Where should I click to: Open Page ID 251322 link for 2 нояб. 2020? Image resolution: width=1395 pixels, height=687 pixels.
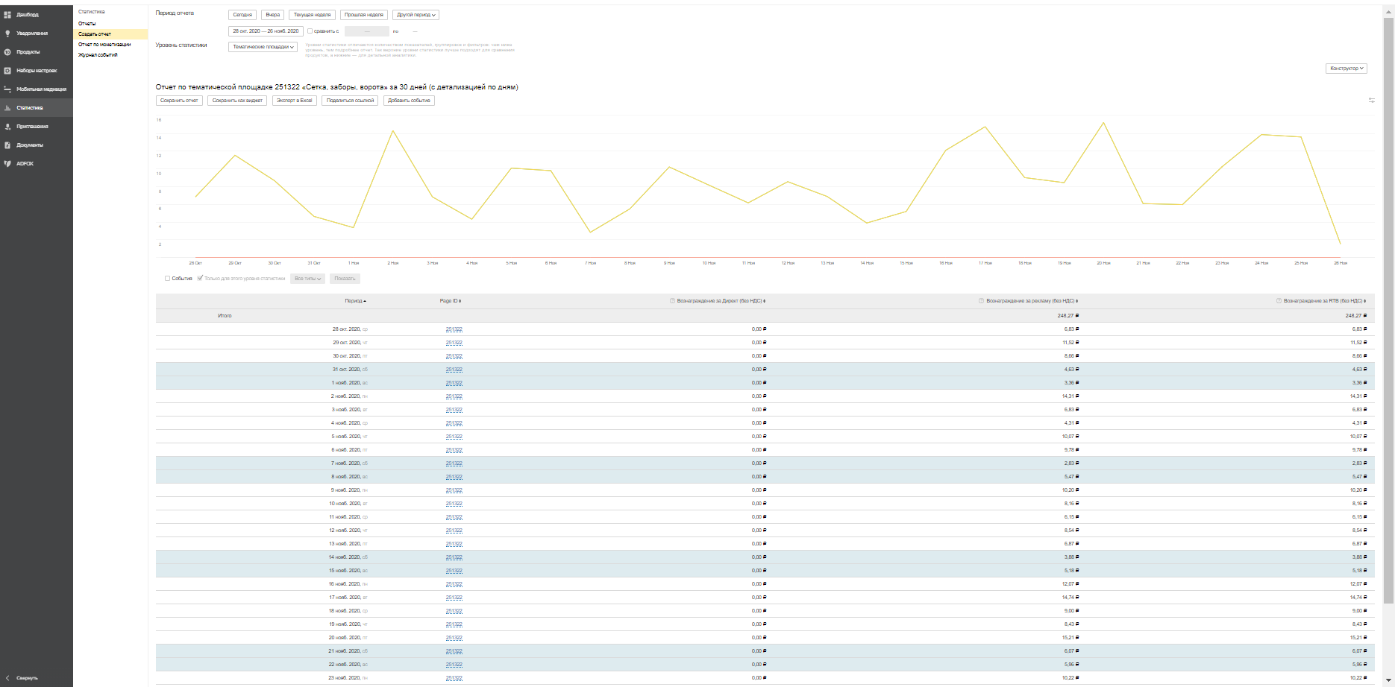pyautogui.click(x=454, y=396)
